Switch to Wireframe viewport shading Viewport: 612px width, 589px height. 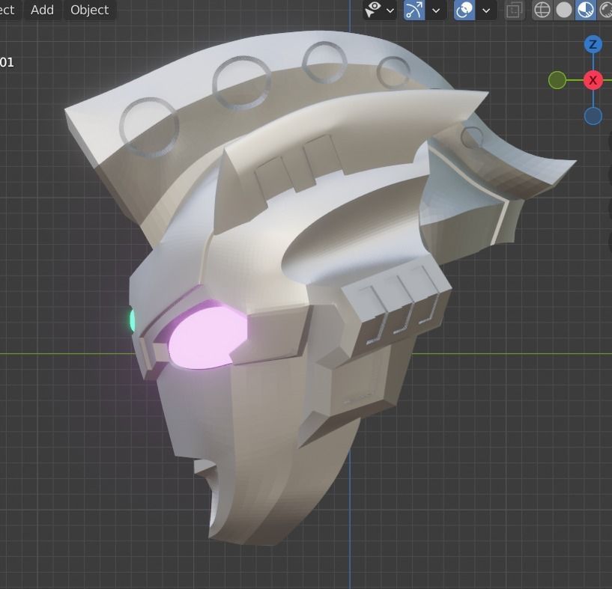tap(542, 10)
